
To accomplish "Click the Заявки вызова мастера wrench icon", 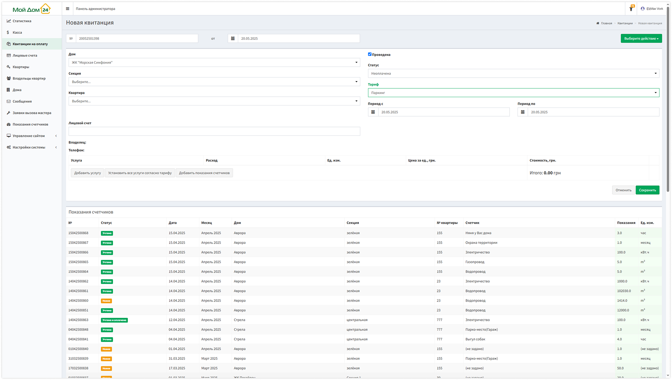I will (9, 113).
